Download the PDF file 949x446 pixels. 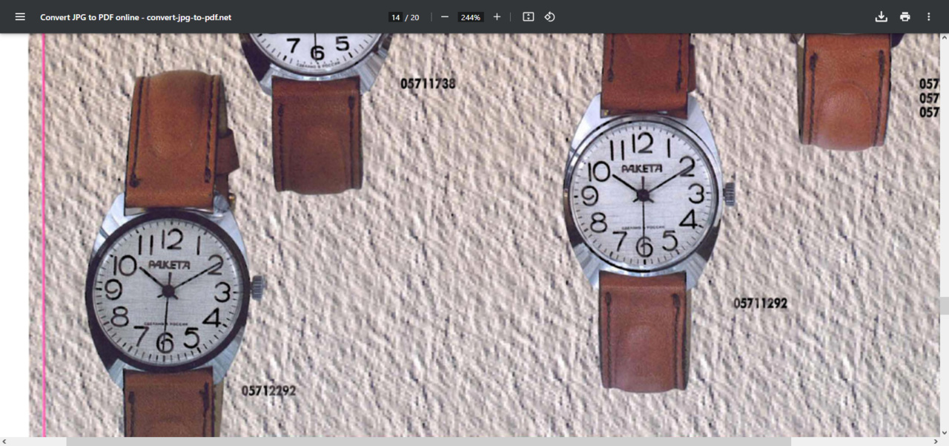881,17
